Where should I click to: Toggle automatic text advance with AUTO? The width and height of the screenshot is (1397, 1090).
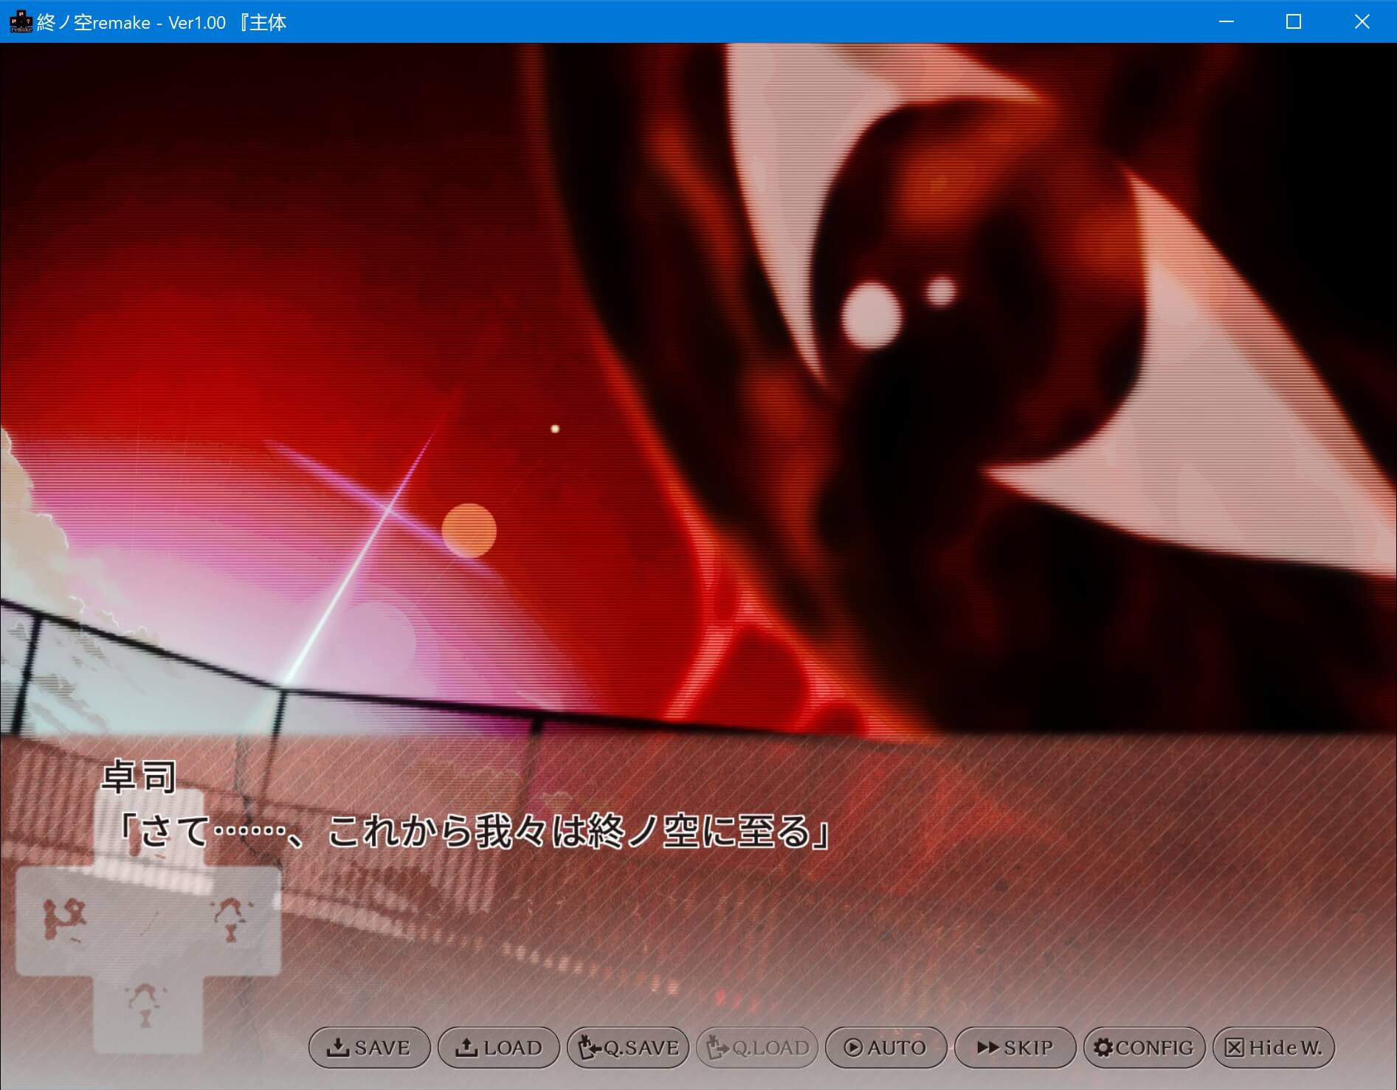[886, 1047]
